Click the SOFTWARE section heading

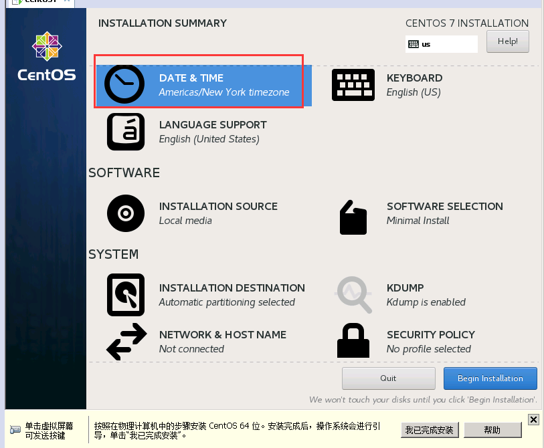pos(124,173)
